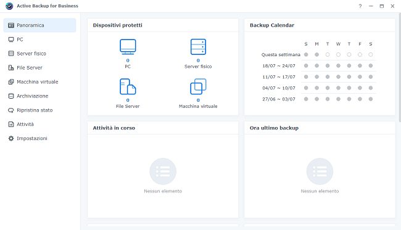401x230 pixels.
Task: Click the Impostazioni gear icon
Action: coord(11,138)
